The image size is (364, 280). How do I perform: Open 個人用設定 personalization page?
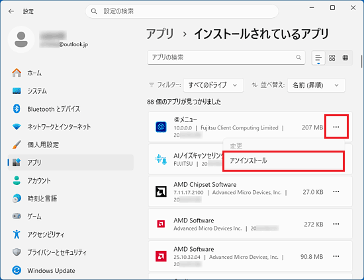pos(71,145)
